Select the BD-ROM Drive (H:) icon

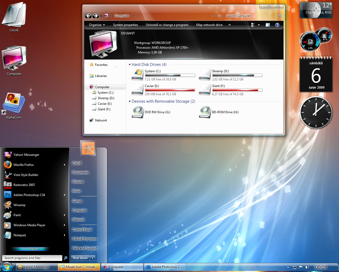click(205, 112)
